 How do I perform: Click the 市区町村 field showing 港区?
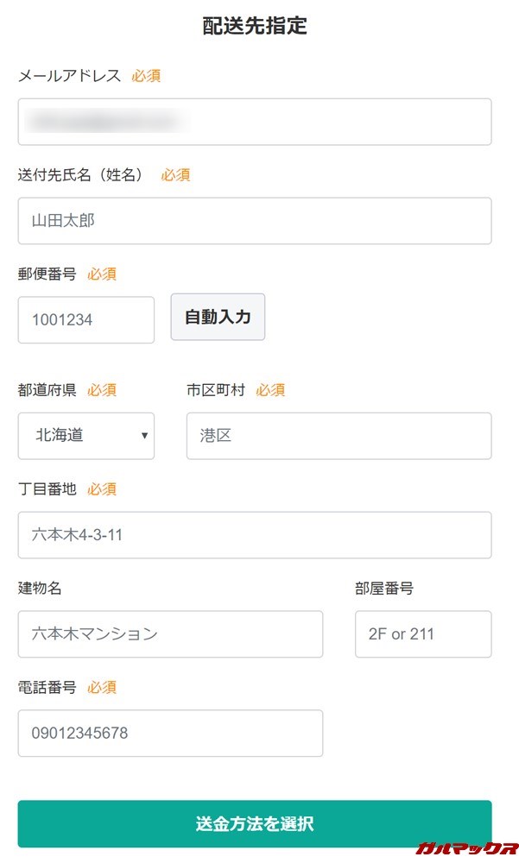tap(338, 436)
